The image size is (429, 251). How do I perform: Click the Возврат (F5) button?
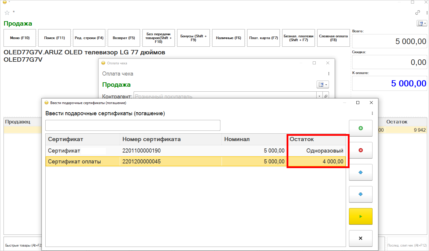coord(124,38)
